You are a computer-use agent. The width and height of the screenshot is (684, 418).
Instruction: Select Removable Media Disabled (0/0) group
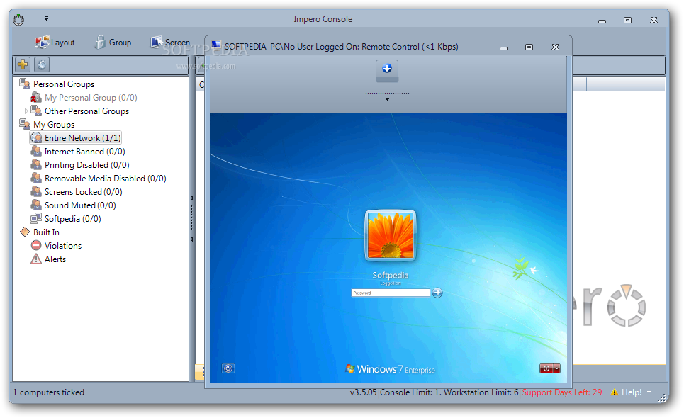pos(105,179)
